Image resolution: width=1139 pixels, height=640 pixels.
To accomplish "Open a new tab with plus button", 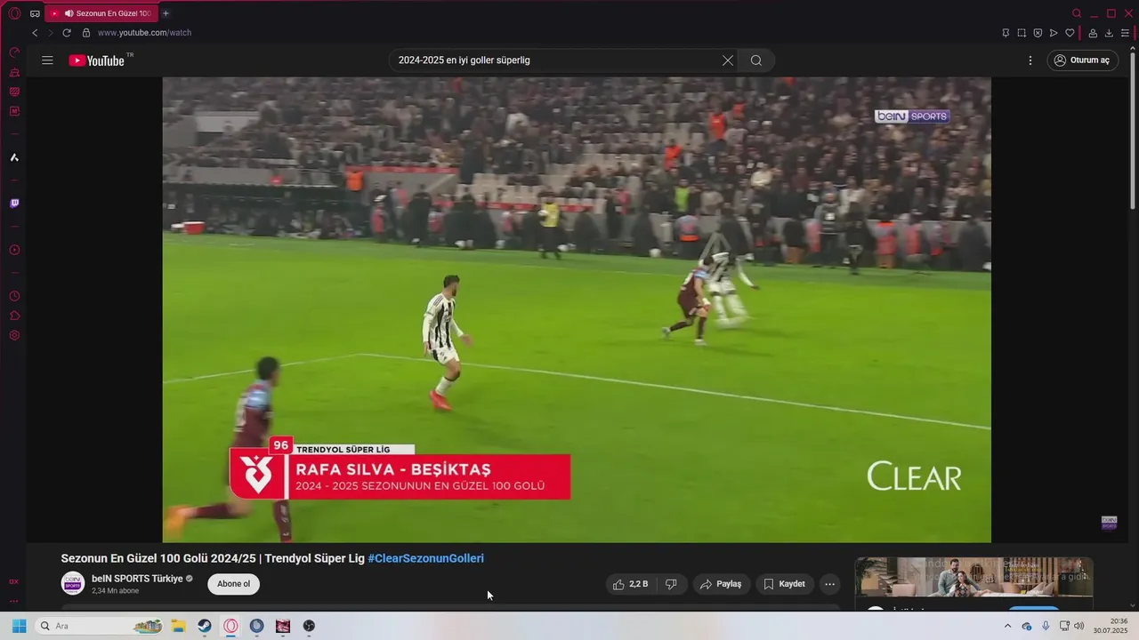I will point(166,13).
